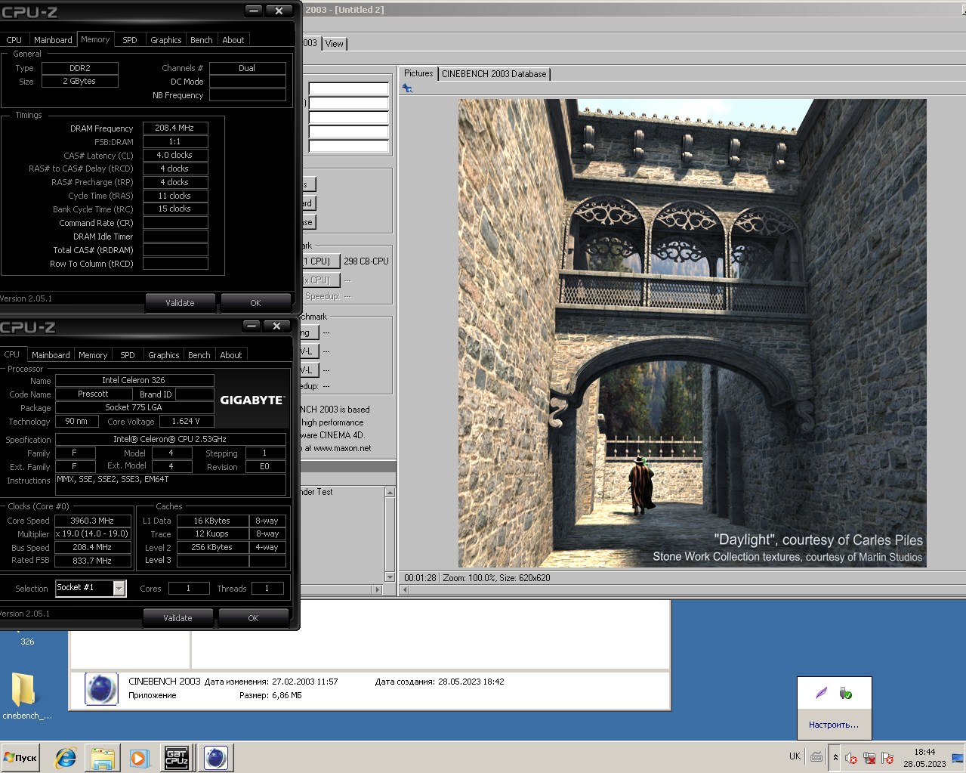Click Validate in Celeron processor CPU-Z window
Image resolution: width=966 pixels, height=773 pixels.
tap(177, 618)
